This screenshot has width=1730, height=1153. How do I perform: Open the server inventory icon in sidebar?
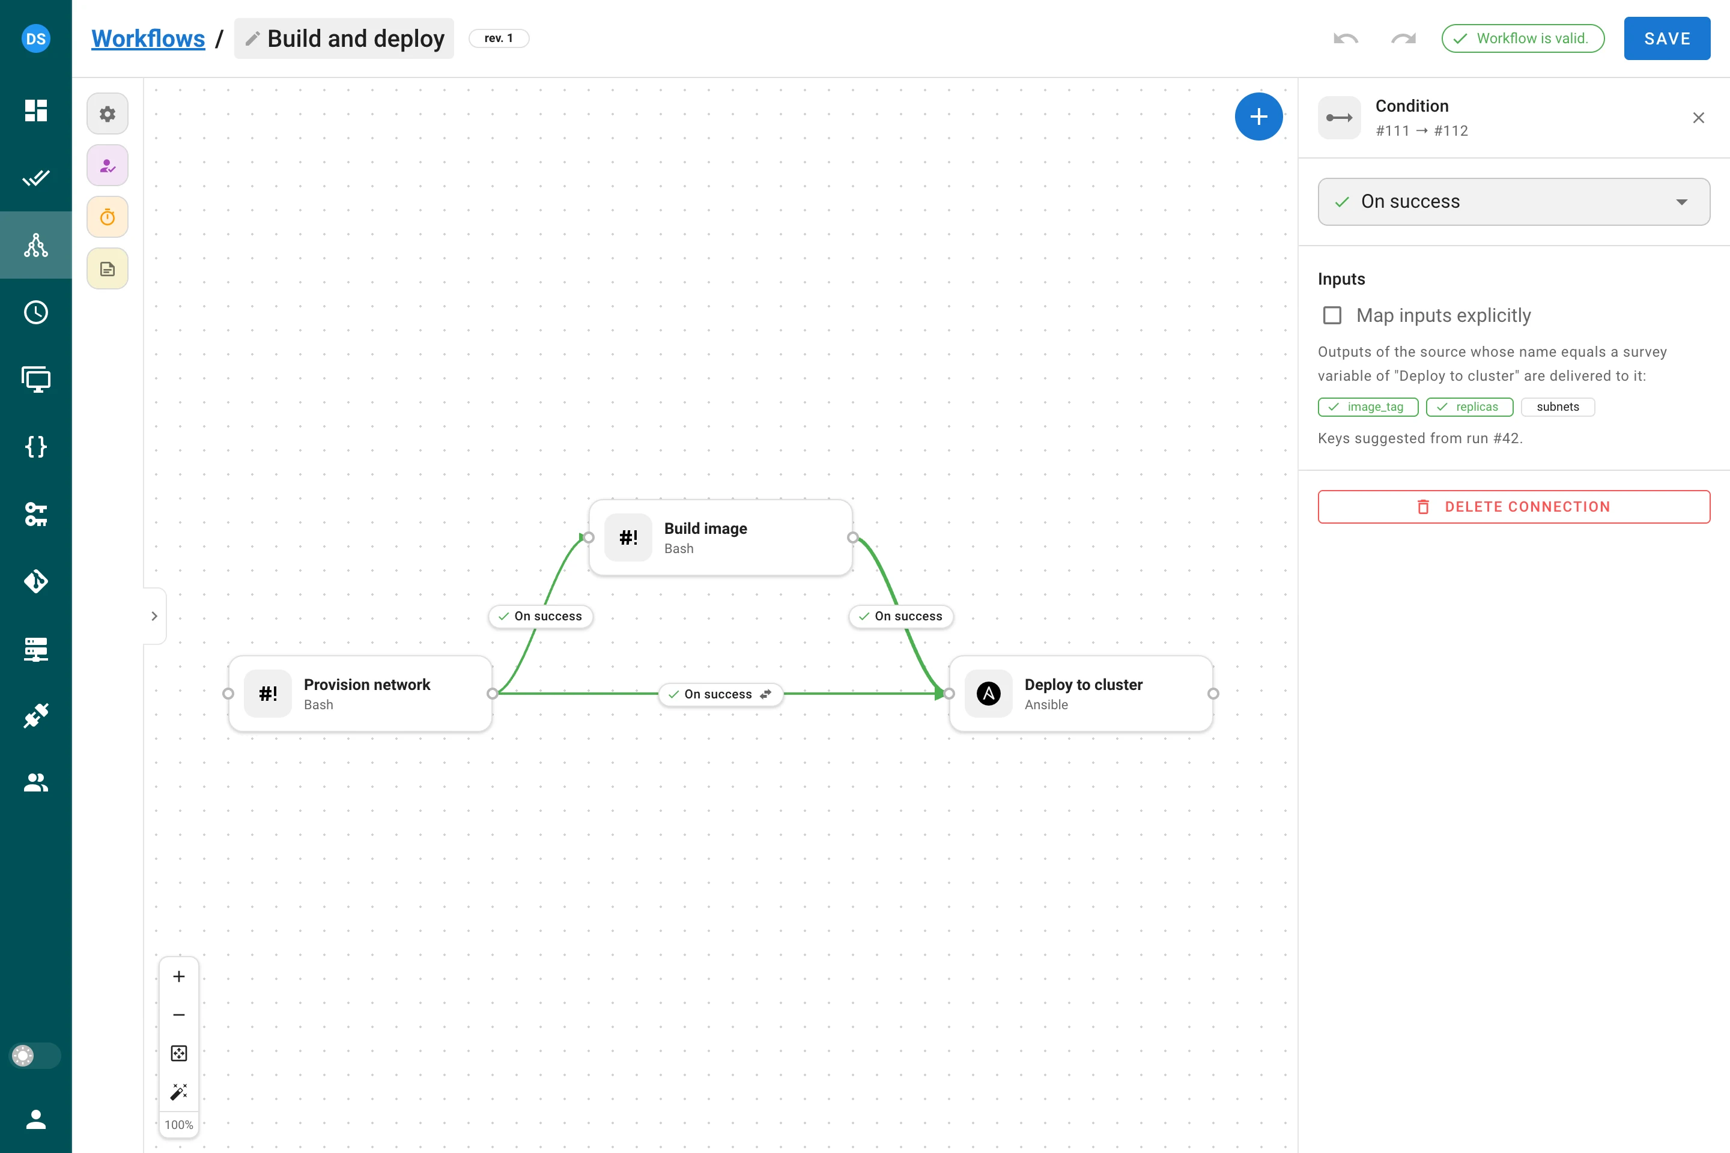35,649
